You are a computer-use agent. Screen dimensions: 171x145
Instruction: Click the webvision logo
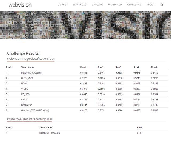point(20,5)
